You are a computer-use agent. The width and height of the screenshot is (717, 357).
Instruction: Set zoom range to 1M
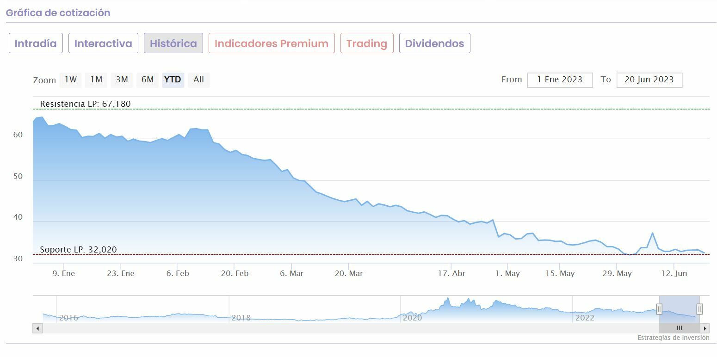[x=96, y=80]
